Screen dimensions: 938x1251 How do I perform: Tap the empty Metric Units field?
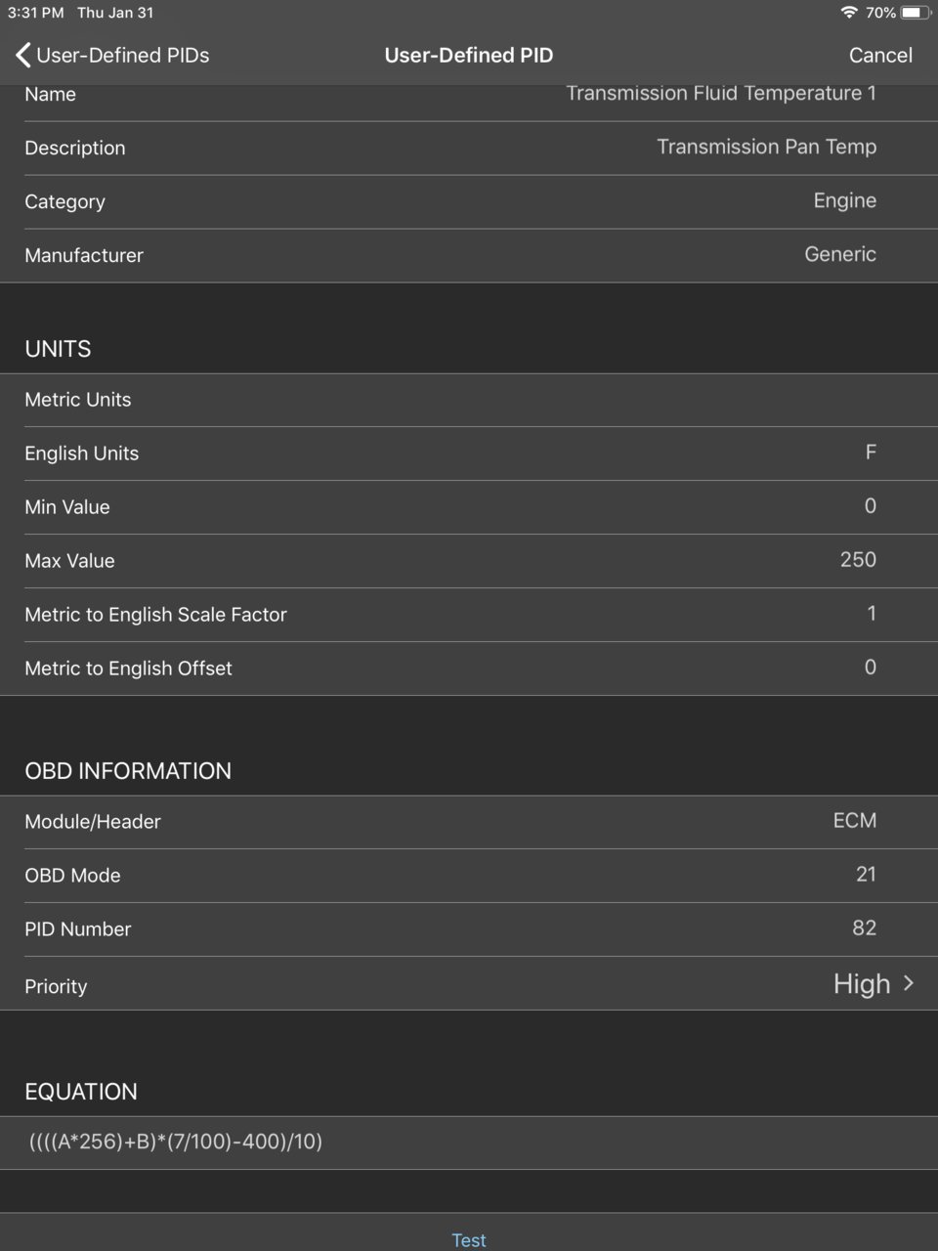pos(469,400)
